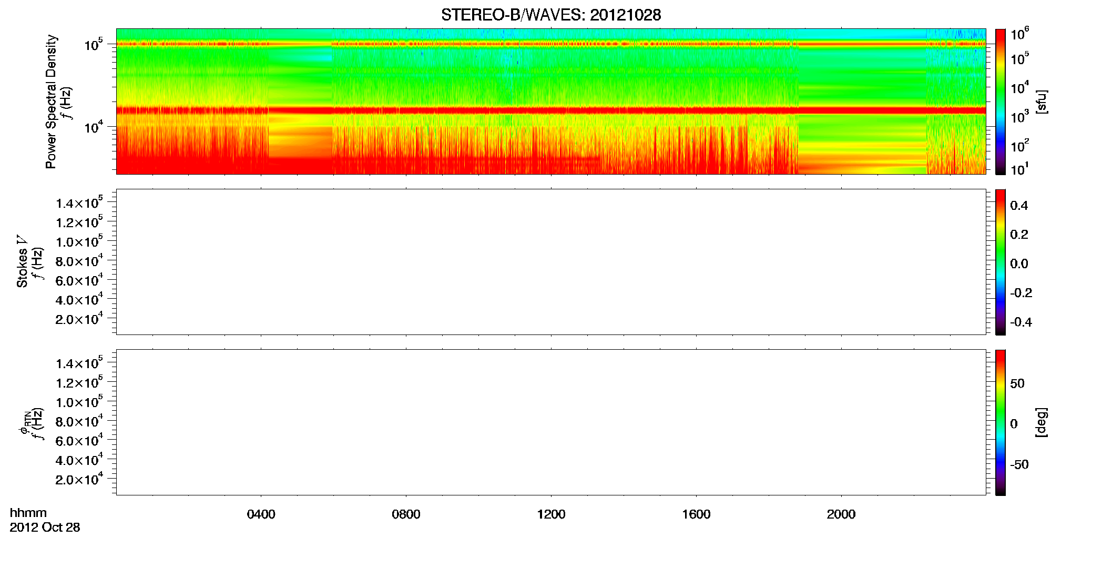Click the STEREO-B/WAVES: 20121028 plot title
The height and width of the screenshot is (568, 1102).
click(x=551, y=15)
